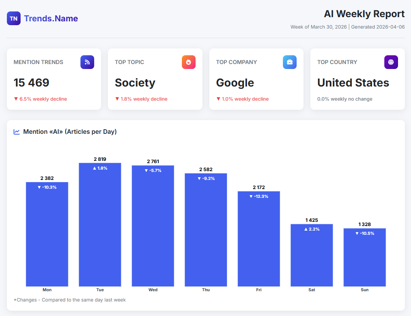Screen dimensions: 411x316
Task: Select the flame icon on Top Topic card
Action: (x=188, y=62)
